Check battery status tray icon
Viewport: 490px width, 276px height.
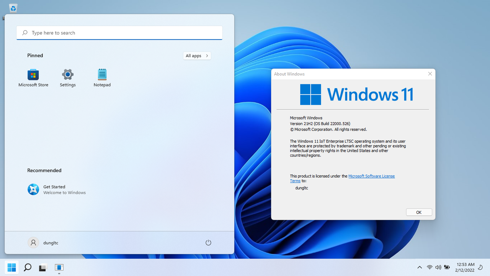click(x=447, y=268)
